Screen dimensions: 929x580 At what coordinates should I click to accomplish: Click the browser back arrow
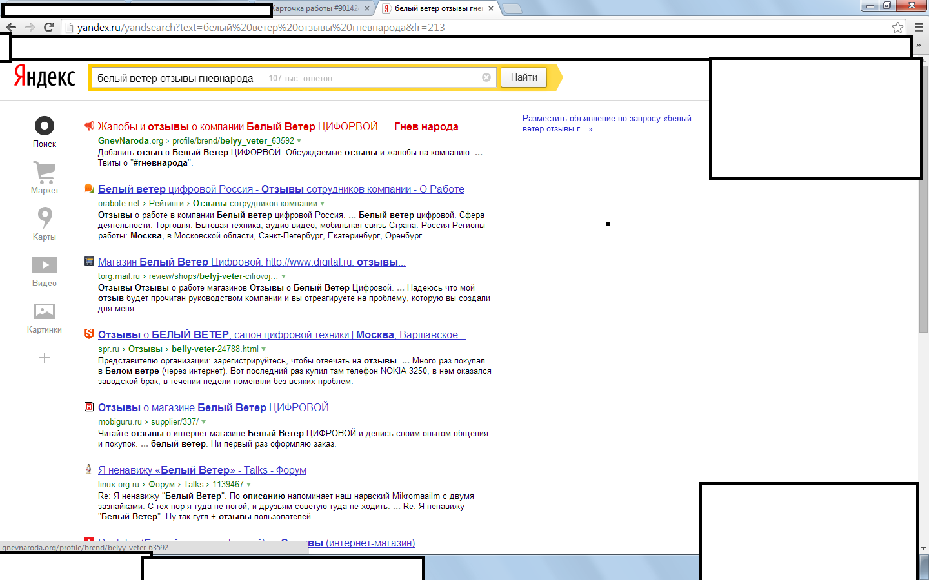coord(11,27)
